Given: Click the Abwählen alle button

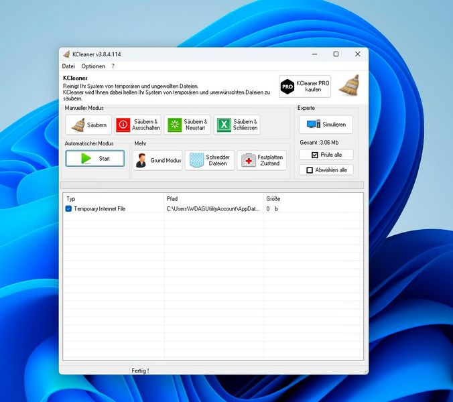Looking at the screenshot, I should [x=326, y=170].
